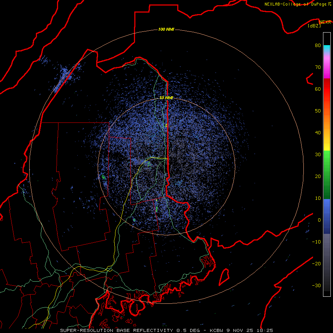This screenshot has width=333, height=333.
Task: Click the -10 value on dBZ scale
Action: click(x=316, y=242)
